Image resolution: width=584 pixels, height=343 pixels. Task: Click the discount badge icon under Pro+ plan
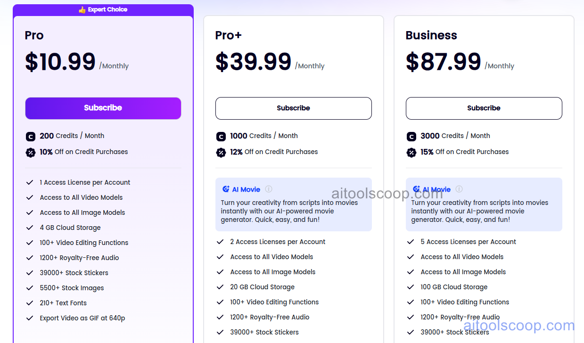[221, 152]
